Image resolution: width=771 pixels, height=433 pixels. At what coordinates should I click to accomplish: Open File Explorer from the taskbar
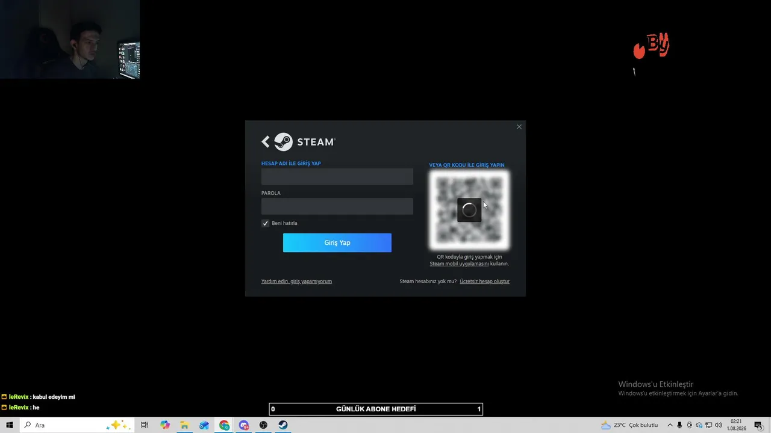pos(184,425)
